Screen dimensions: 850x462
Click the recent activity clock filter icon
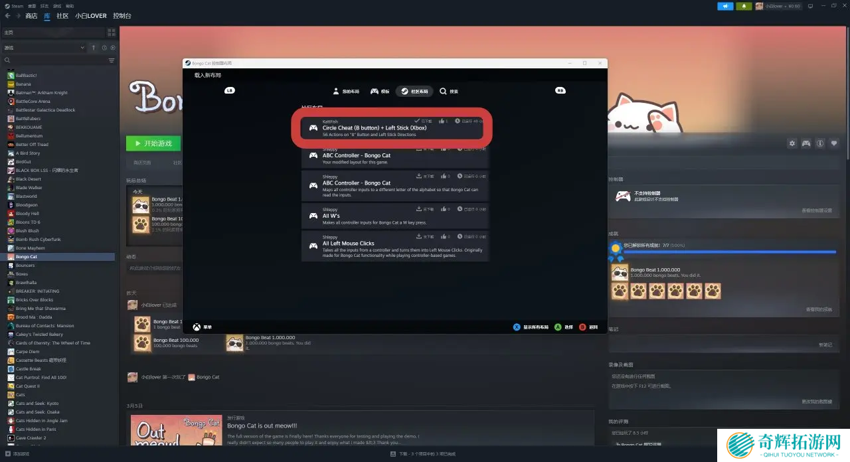pyautogui.click(x=104, y=48)
